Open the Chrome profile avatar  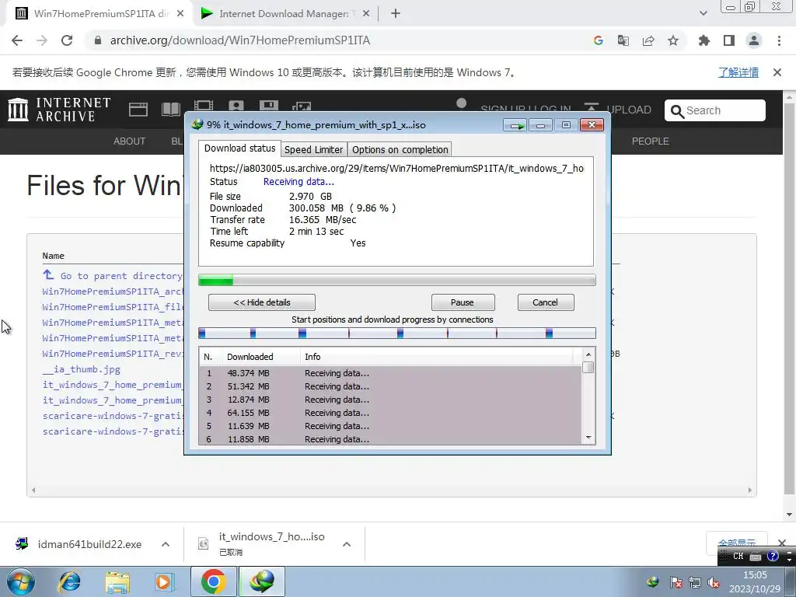click(x=754, y=40)
